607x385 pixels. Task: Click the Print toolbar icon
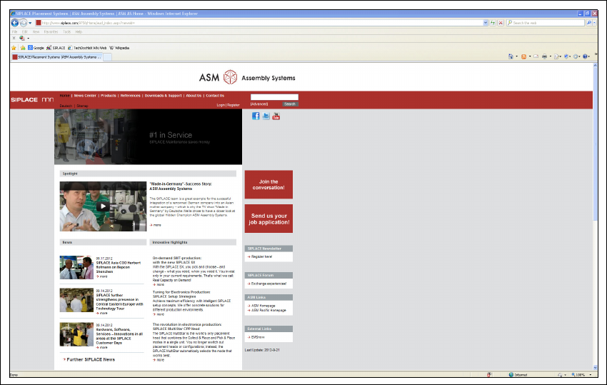point(545,56)
